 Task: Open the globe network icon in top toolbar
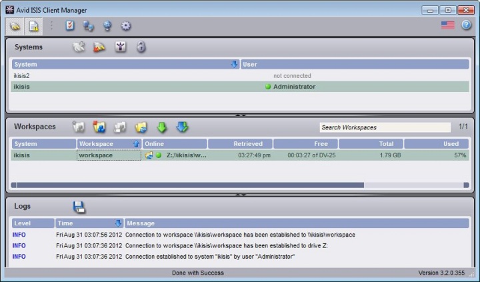coord(107,26)
